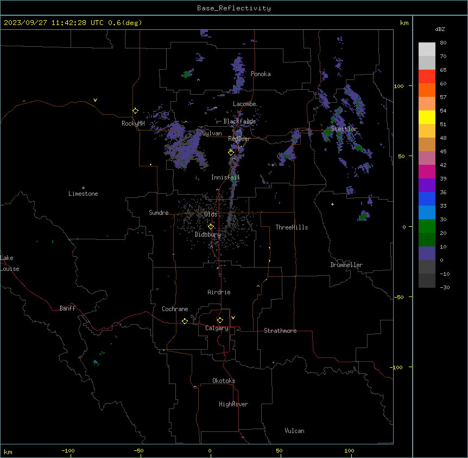The height and width of the screenshot is (458, 468).
Task: Click the yellow diamond marker near Didsbury
Action: [x=211, y=227]
